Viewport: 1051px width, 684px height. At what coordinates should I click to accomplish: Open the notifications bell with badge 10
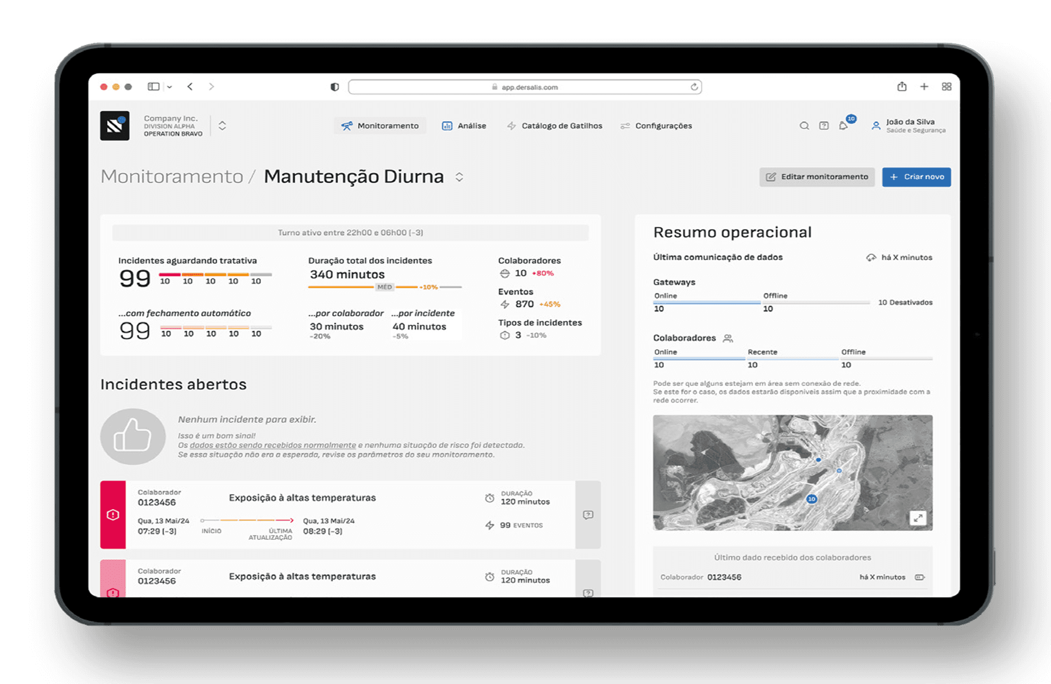point(844,126)
